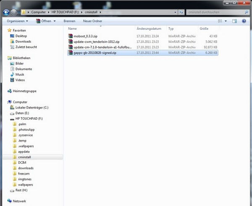Open Zuletzt besucht in favorites
252x206 pixels.
[26, 47]
